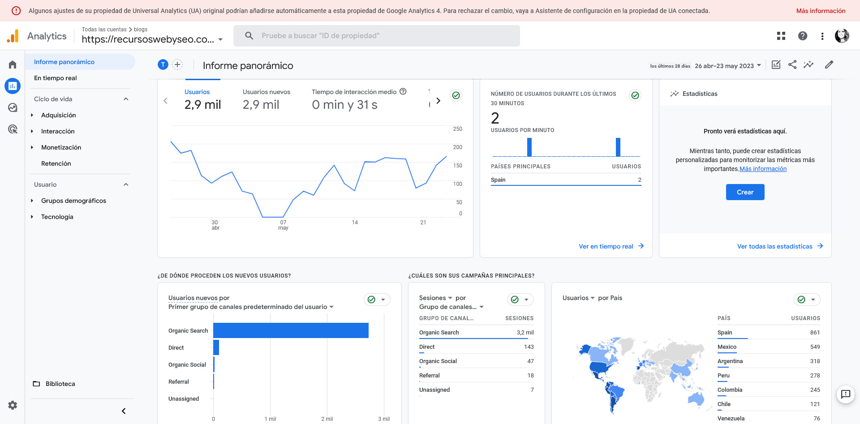
Task: Click data quality check on users chart card
Action: 456,95
